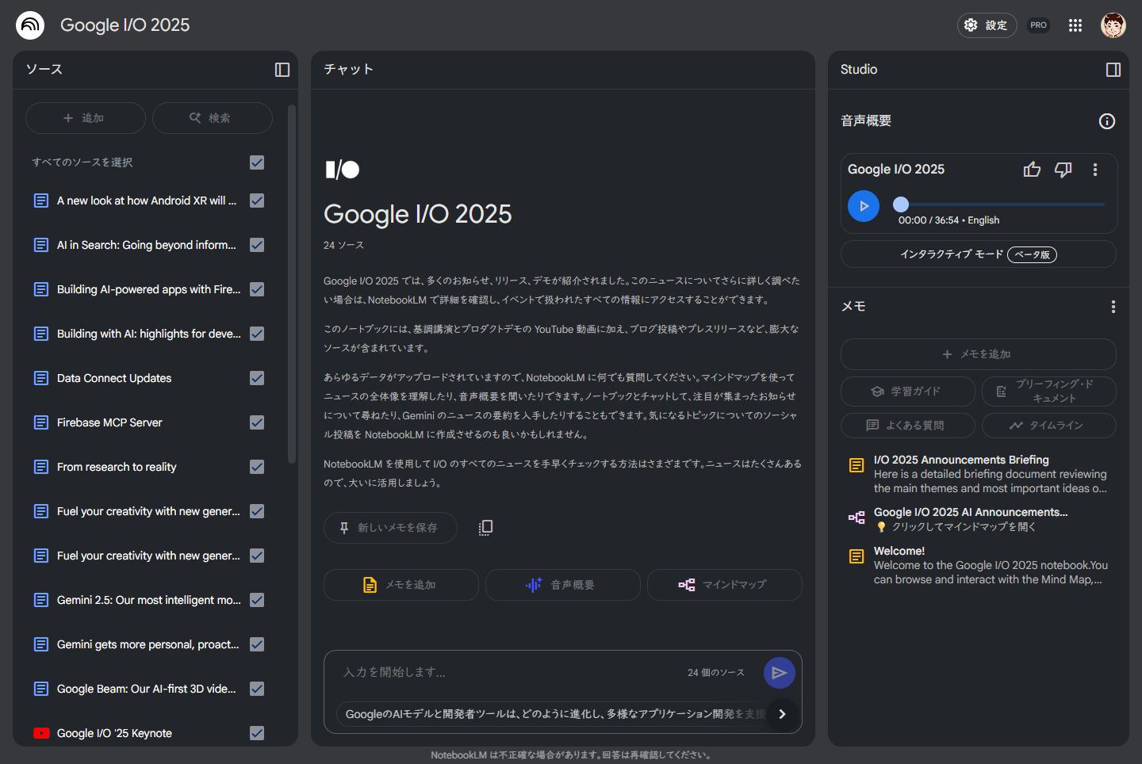Click the Google I/O '25 Keynote YouTube icon
1142x764 pixels.
pos(41,733)
